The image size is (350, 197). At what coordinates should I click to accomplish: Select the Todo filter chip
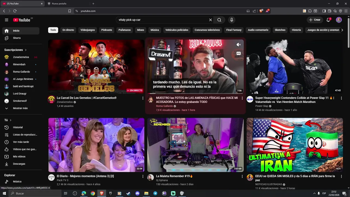pyautogui.click(x=53, y=30)
